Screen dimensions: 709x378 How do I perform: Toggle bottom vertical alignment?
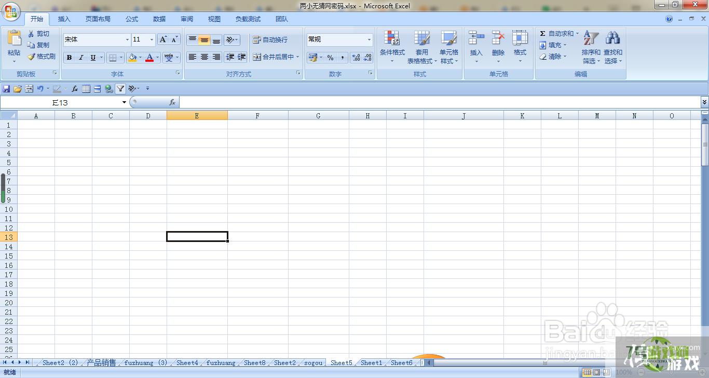216,40
